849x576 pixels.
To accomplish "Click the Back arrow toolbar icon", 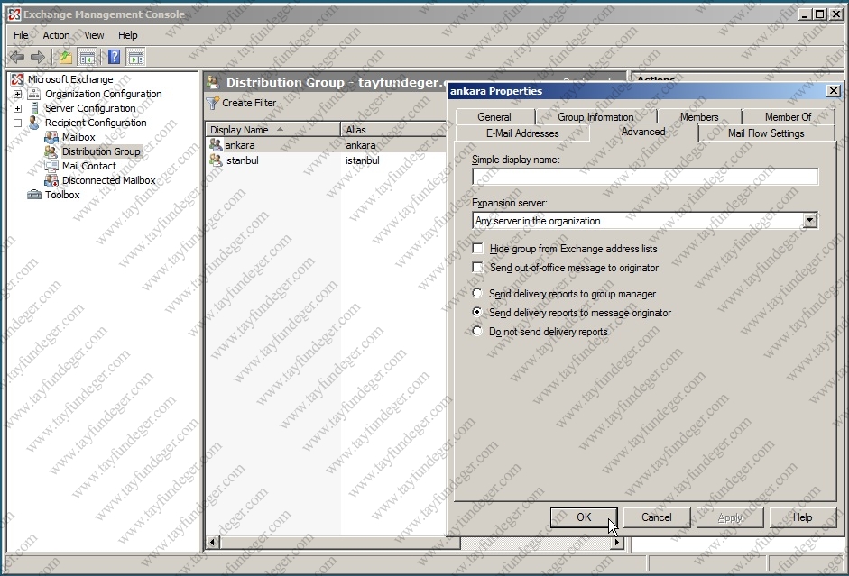I will (17, 57).
